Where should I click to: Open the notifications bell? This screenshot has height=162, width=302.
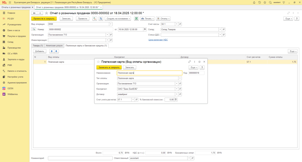click(254, 2)
